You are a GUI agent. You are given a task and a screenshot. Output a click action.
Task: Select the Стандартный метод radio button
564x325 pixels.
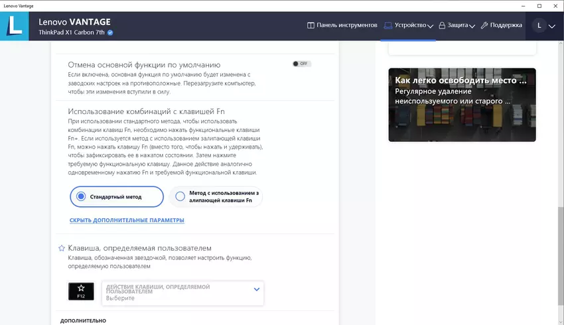click(81, 196)
